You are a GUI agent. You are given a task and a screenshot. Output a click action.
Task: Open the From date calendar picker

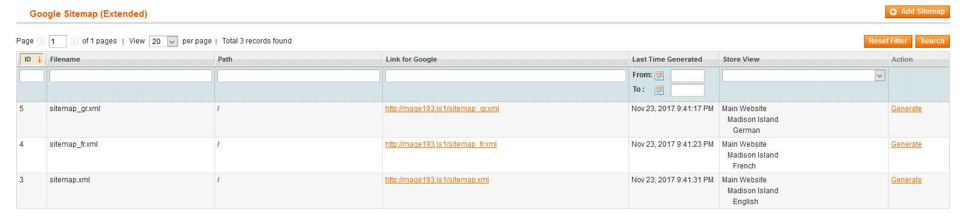659,75
